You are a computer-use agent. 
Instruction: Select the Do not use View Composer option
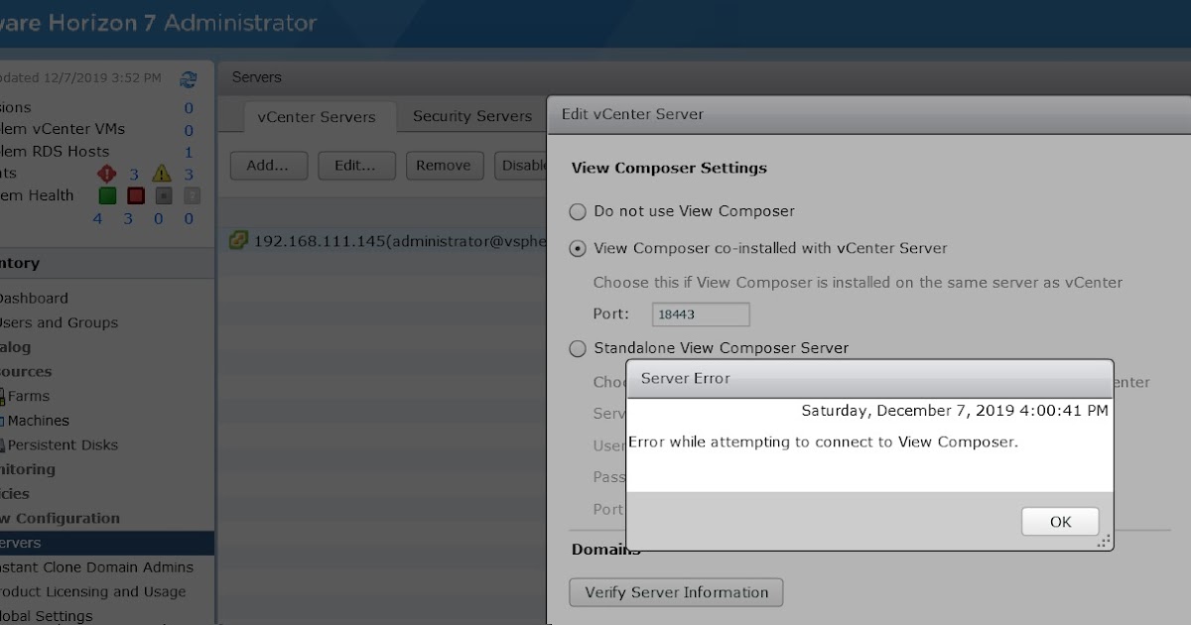pyautogui.click(x=577, y=211)
